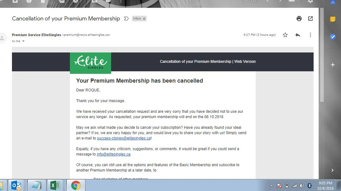
Task: Open Google Tasks in side panel
Action: tap(333, 37)
